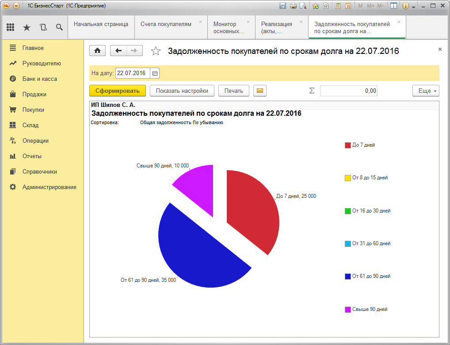Click the magnifier search icon
The image size is (450, 345).
coord(59,27)
